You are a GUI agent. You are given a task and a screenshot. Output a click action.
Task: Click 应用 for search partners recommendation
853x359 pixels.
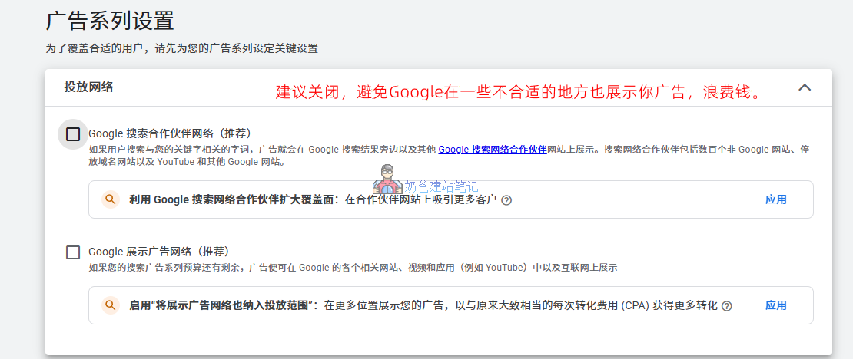click(x=775, y=199)
